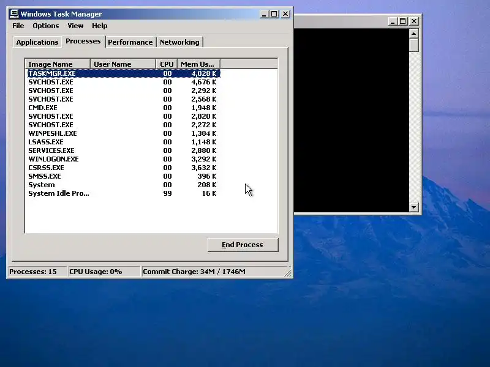The image size is (490, 367).
Task: Sort by User Name column header
Action: [123, 64]
